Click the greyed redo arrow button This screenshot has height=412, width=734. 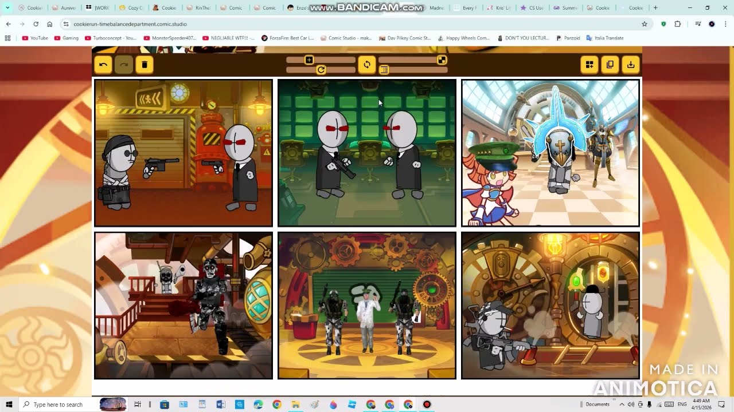(x=124, y=65)
